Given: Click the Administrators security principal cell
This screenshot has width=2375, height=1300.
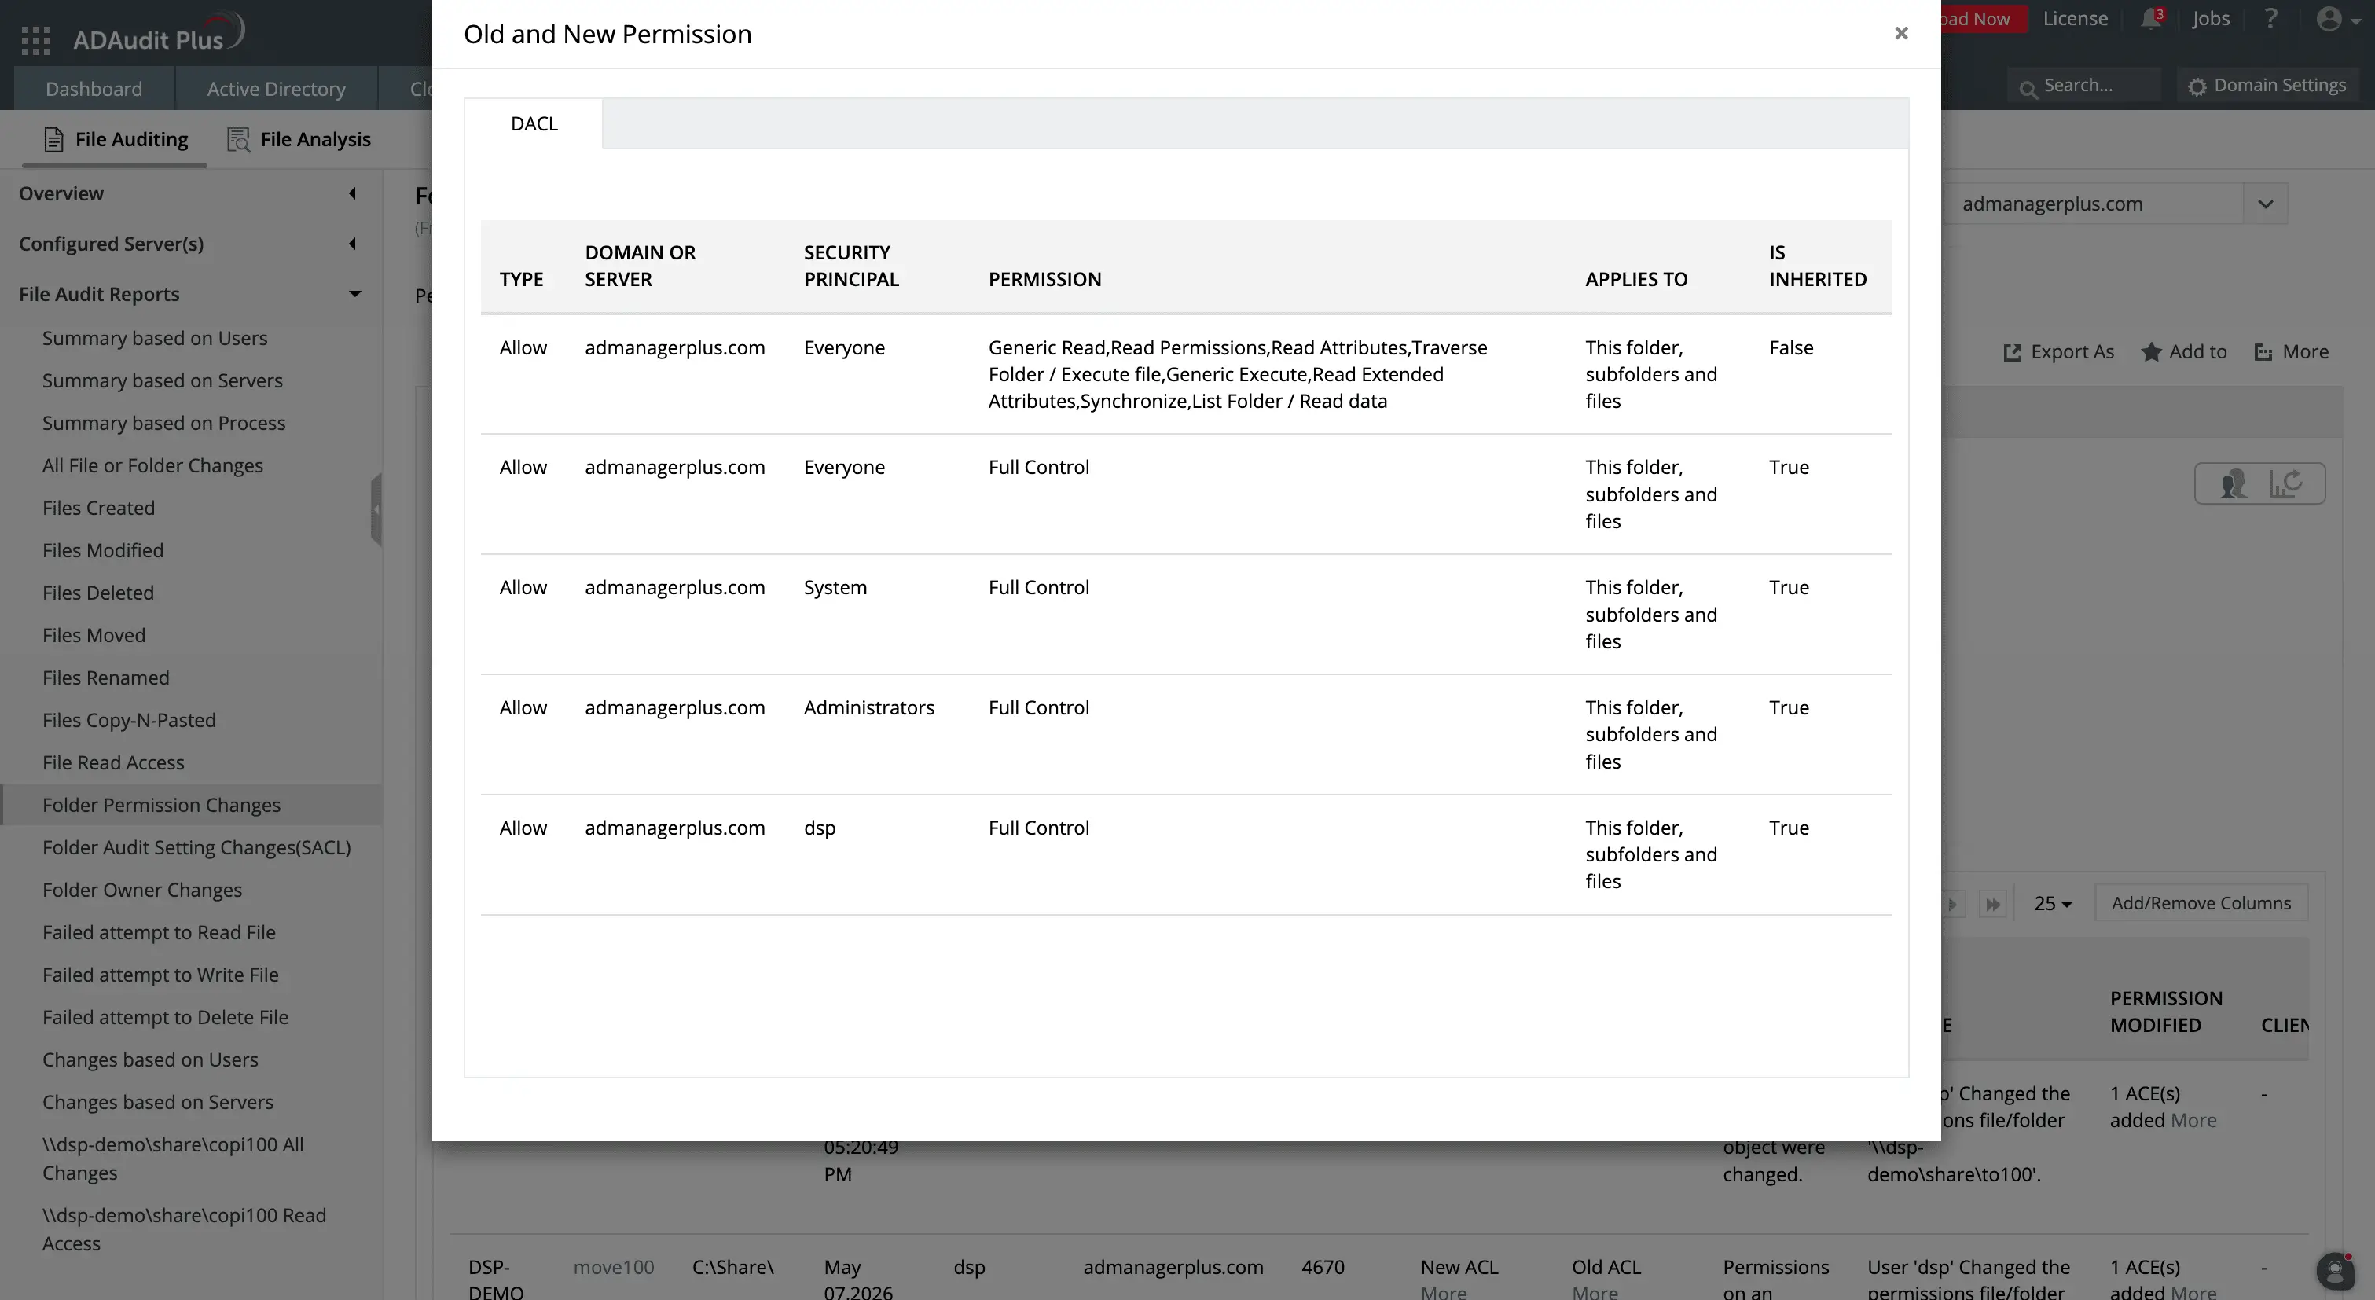Looking at the screenshot, I should pos(868,708).
